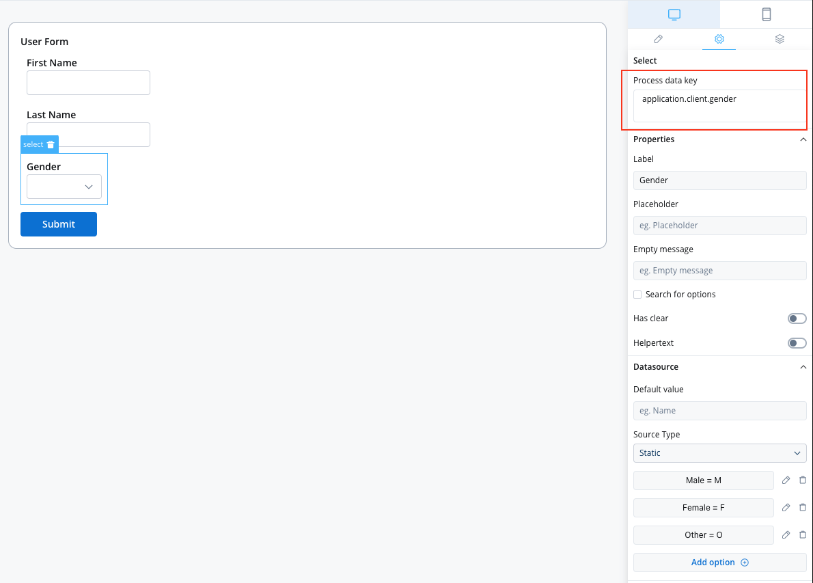Image resolution: width=813 pixels, height=583 pixels.
Task: Click the First Name label text
Action: click(52, 64)
